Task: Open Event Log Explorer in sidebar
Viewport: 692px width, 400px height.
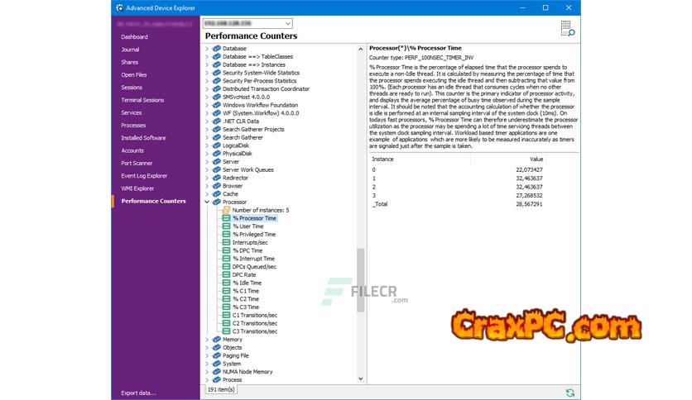Action: (x=144, y=176)
